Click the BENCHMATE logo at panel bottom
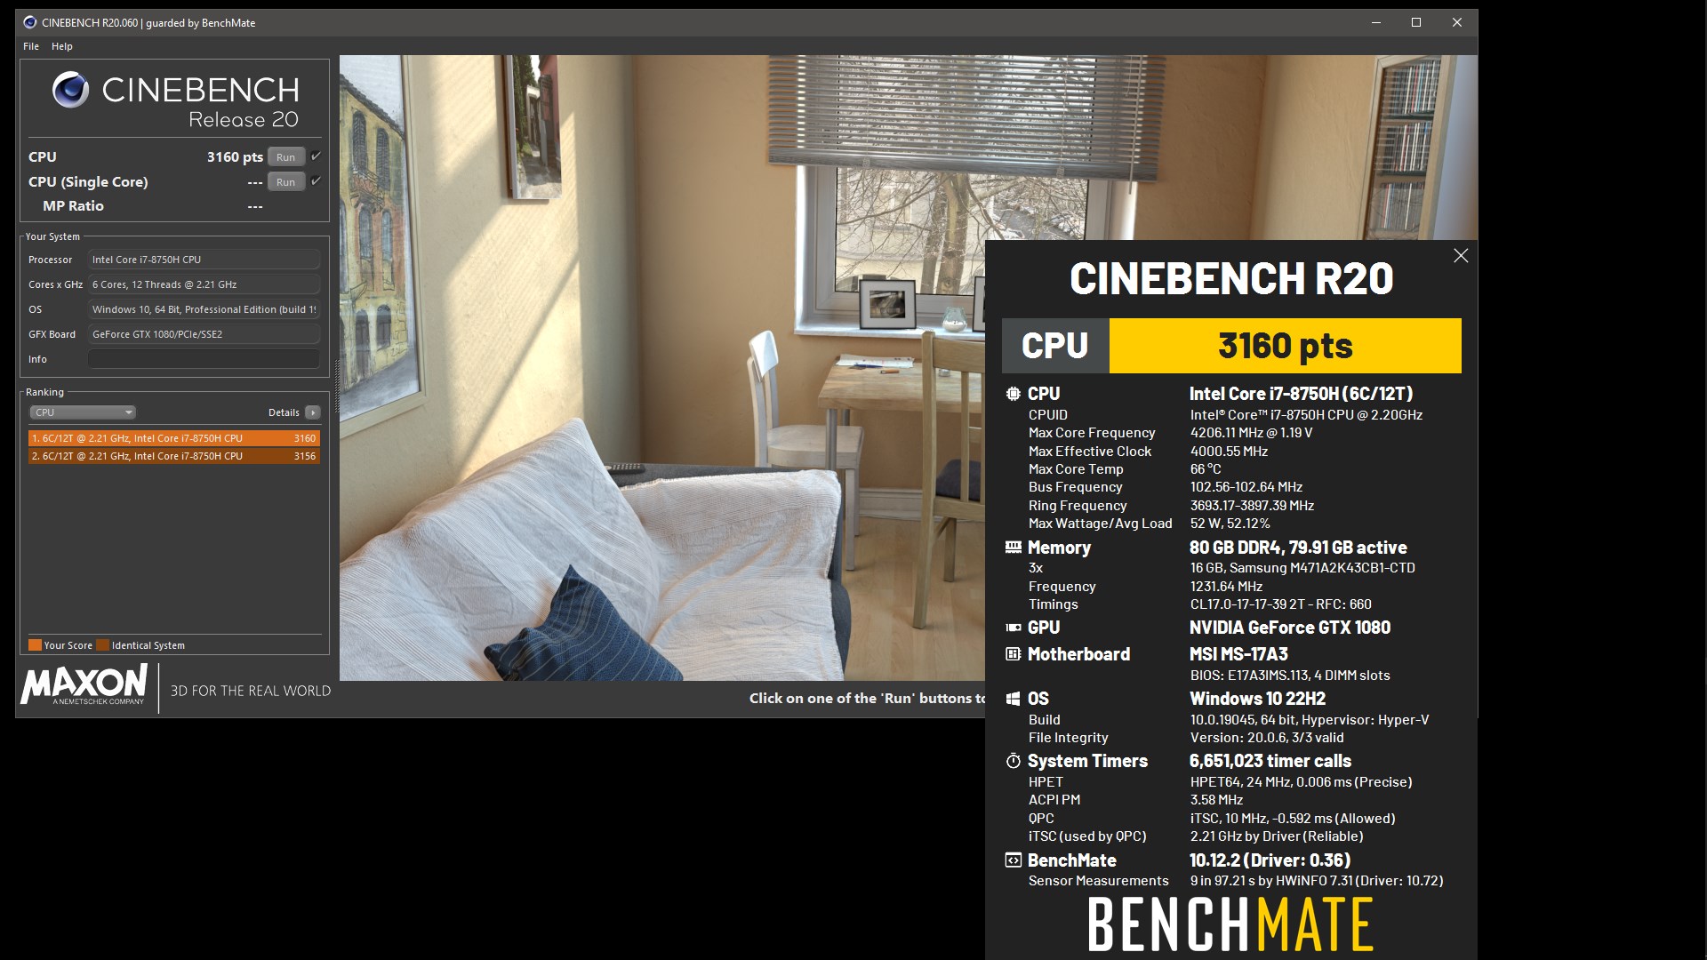 (x=1230, y=924)
